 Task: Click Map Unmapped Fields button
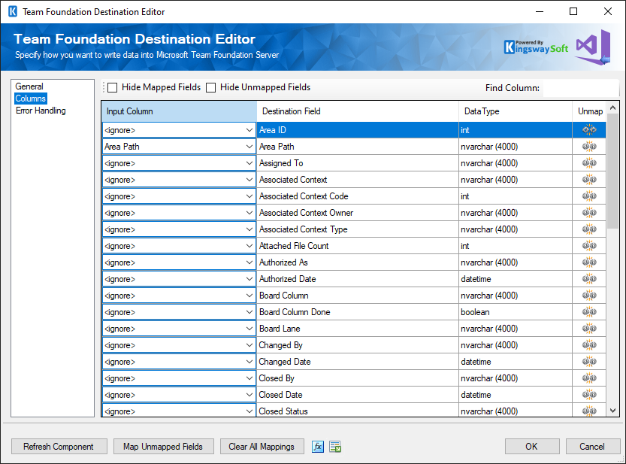[x=163, y=447]
